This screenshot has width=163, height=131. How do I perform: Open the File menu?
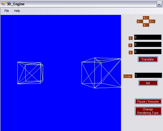[7, 11]
